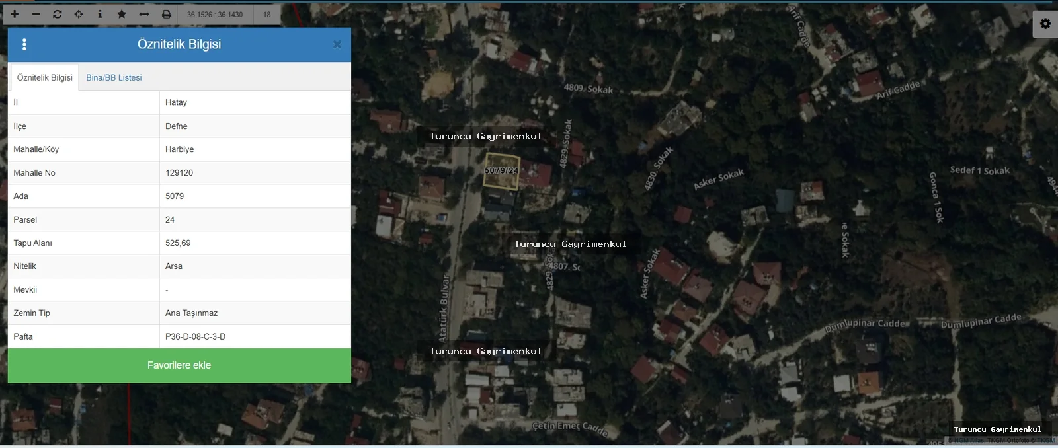This screenshot has height=448, width=1058.
Task: Click the Çetin Emeç Cadde road label
Action: (571, 428)
